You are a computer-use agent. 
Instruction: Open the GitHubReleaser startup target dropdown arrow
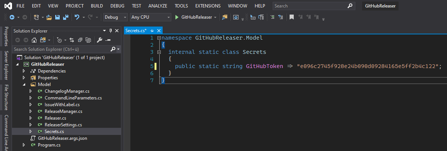point(215,17)
